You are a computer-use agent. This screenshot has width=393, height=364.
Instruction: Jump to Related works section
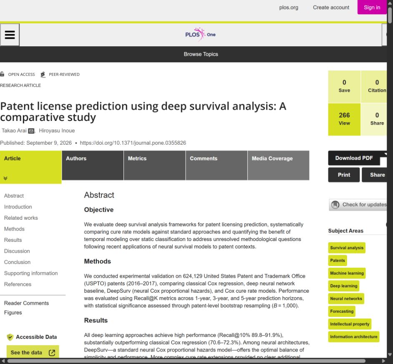[21, 218]
